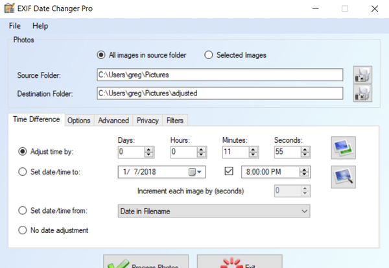Expand the Date in Filename dropdown
The width and height of the screenshot is (389, 268).
pyautogui.click(x=305, y=211)
